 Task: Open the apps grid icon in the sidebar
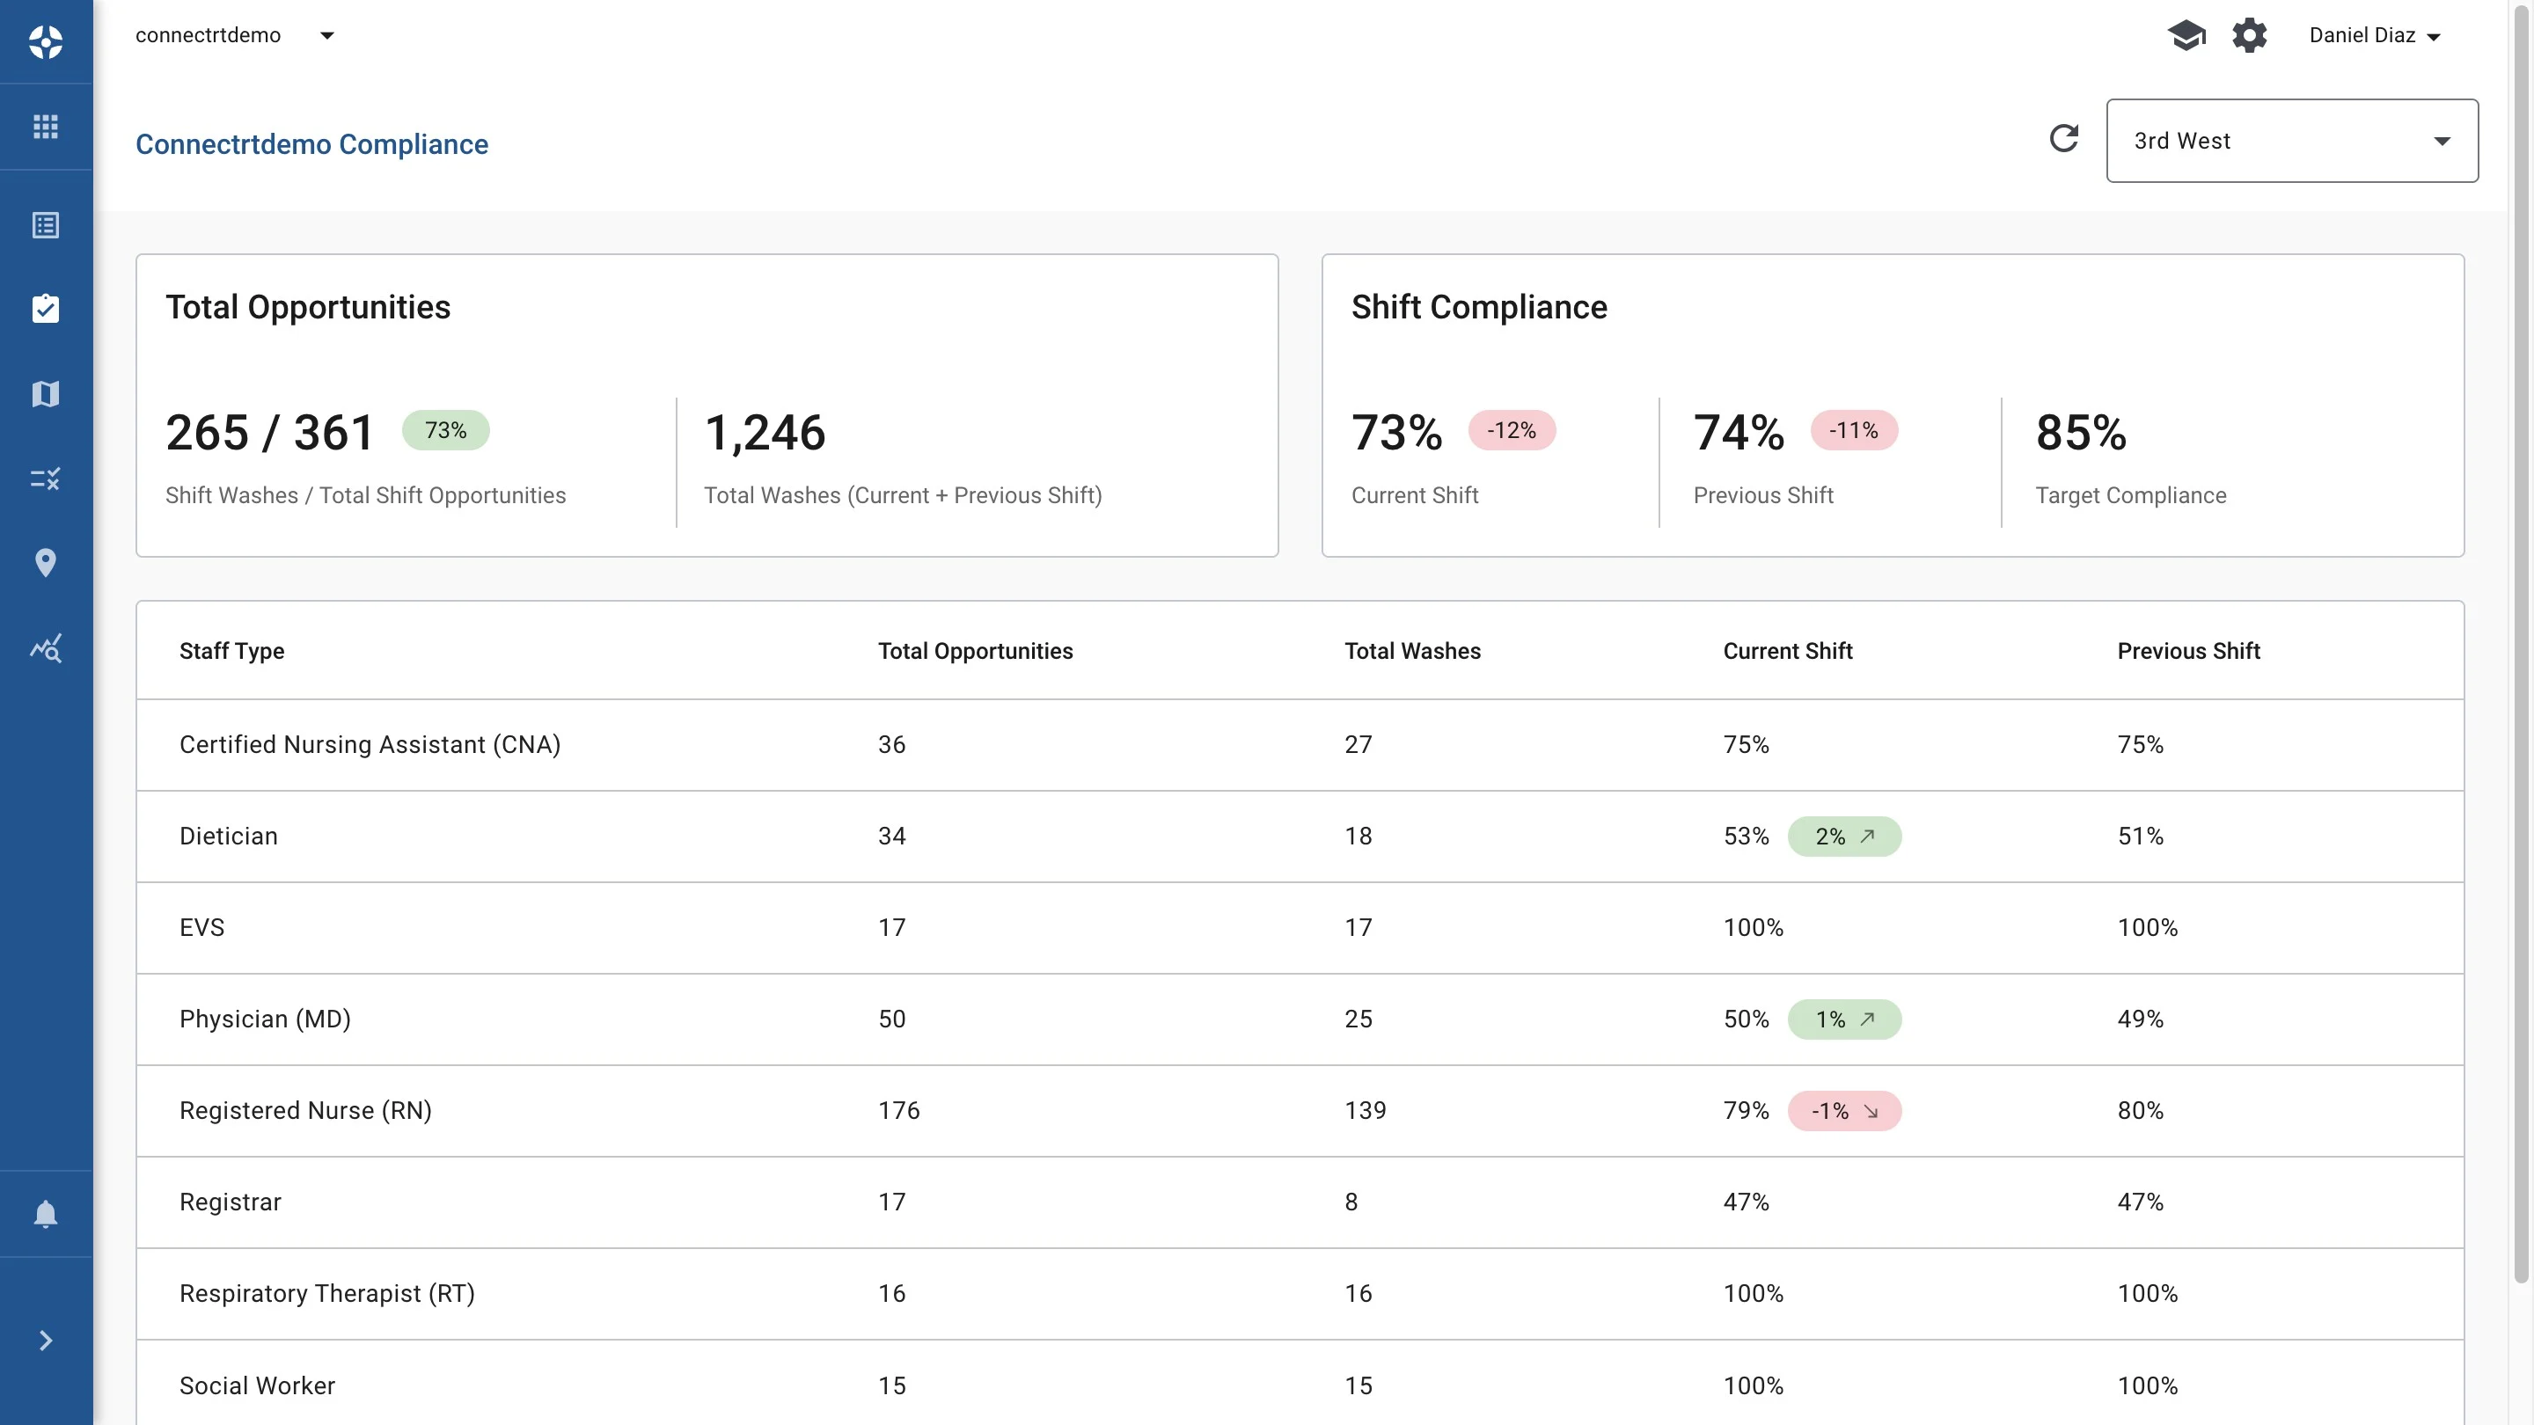tap(45, 127)
